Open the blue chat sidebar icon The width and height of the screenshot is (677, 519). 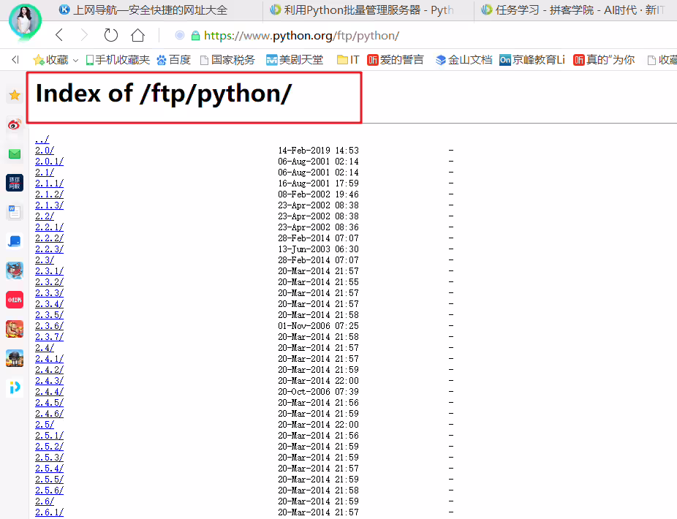coord(15,241)
